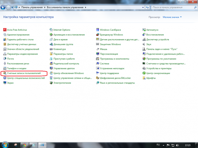Image resolution: width=198 pixels, height=148 pixels.
Task: Open Брандмауэр Windows icon
Action: (98, 35)
